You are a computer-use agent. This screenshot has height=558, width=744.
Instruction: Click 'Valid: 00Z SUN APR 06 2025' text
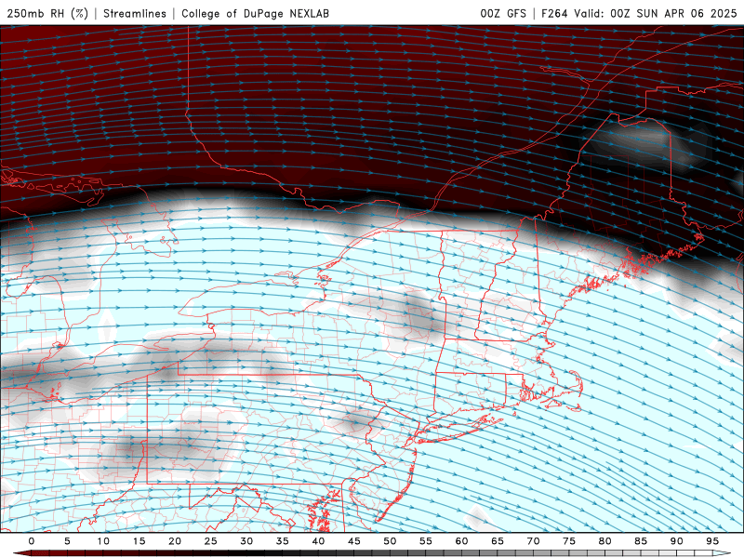tap(656, 13)
